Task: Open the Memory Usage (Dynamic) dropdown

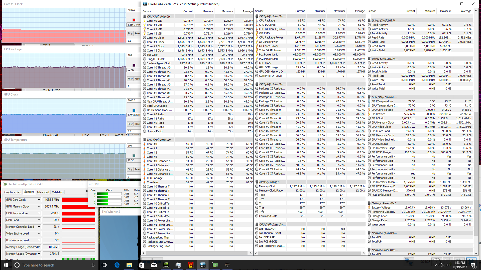Action: point(39,254)
